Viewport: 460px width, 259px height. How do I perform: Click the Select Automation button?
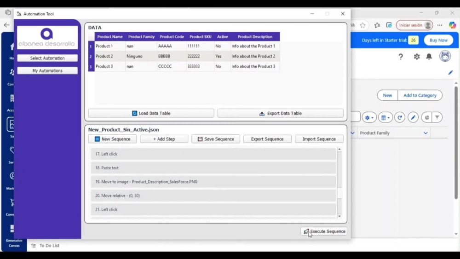[x=47, y=58]
